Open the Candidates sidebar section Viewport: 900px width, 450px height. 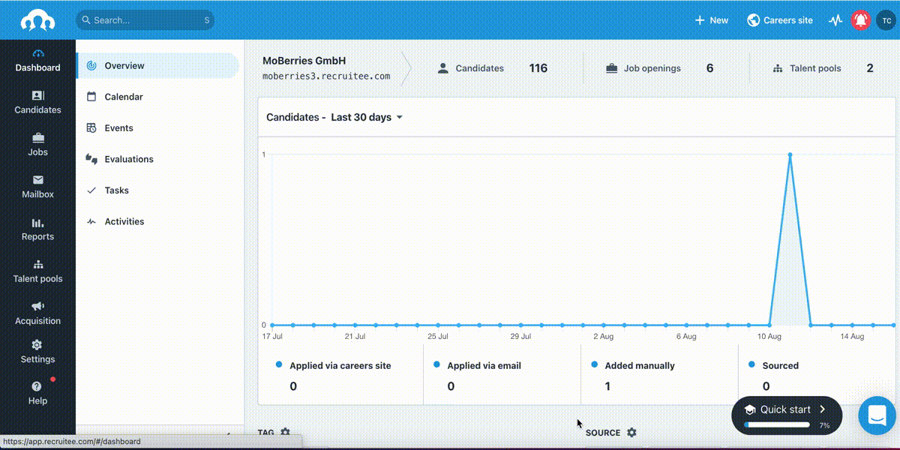pyautogui.click(x=37, y=103)
